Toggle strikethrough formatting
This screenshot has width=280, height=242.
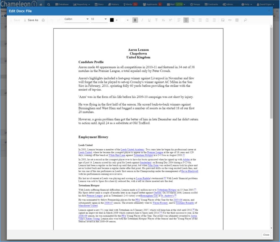(x=156, y=20)
